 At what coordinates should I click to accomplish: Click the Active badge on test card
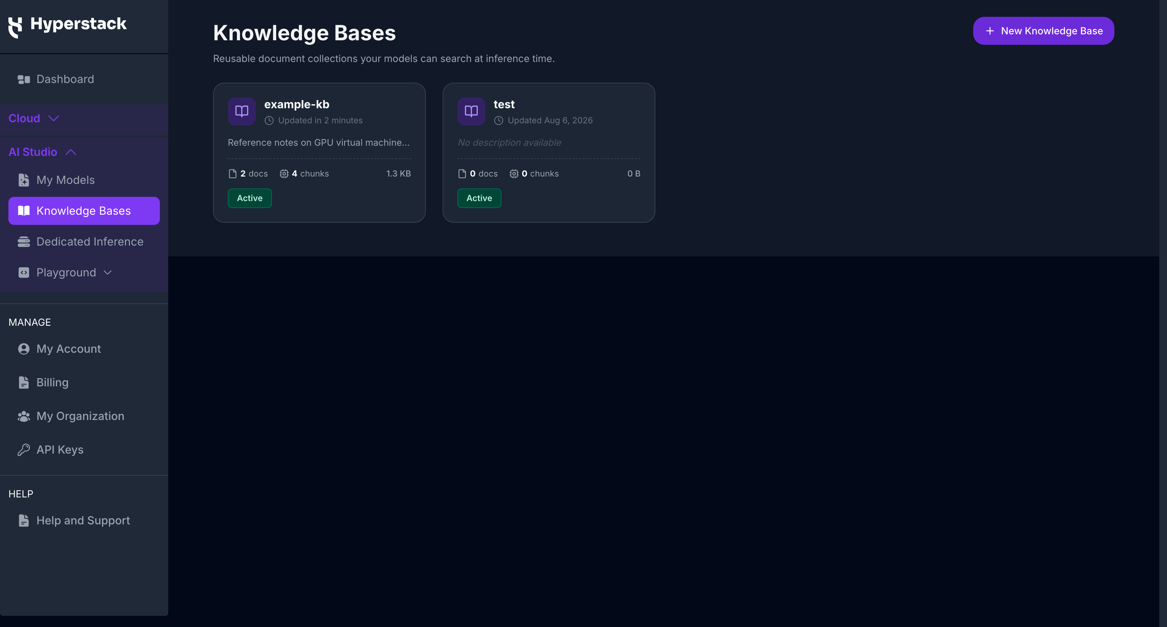479,198
